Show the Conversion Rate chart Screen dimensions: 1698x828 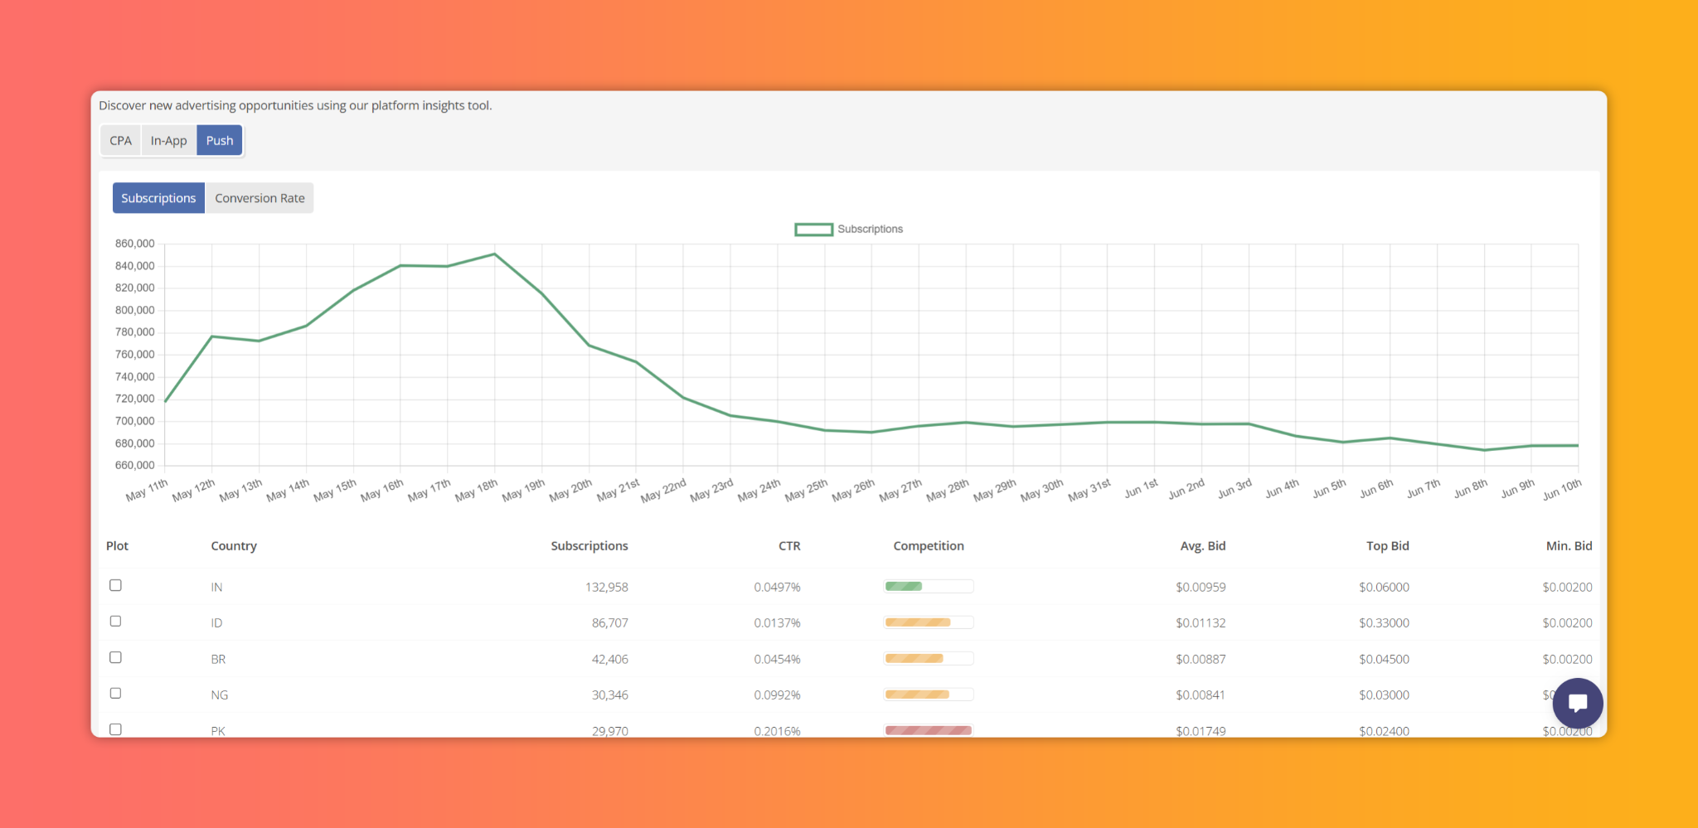[260, 198]
